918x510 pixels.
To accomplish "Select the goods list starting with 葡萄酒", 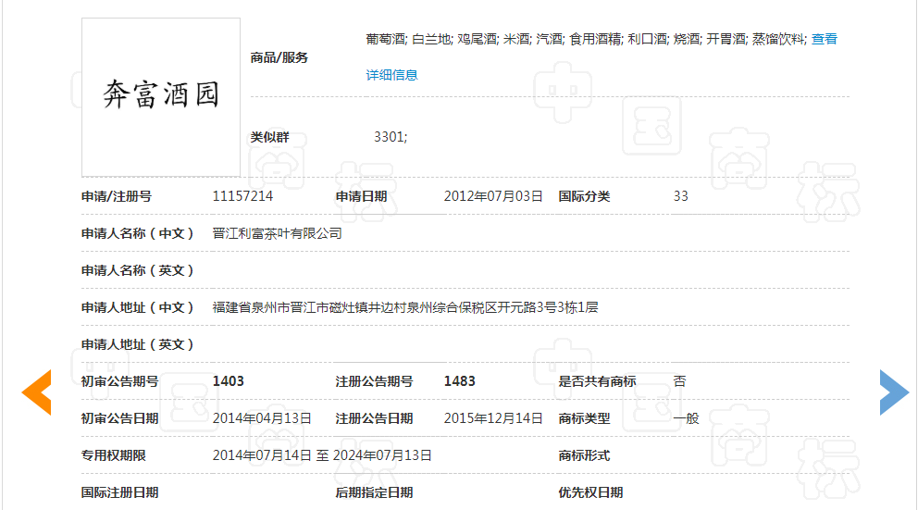I will (586, 39).
